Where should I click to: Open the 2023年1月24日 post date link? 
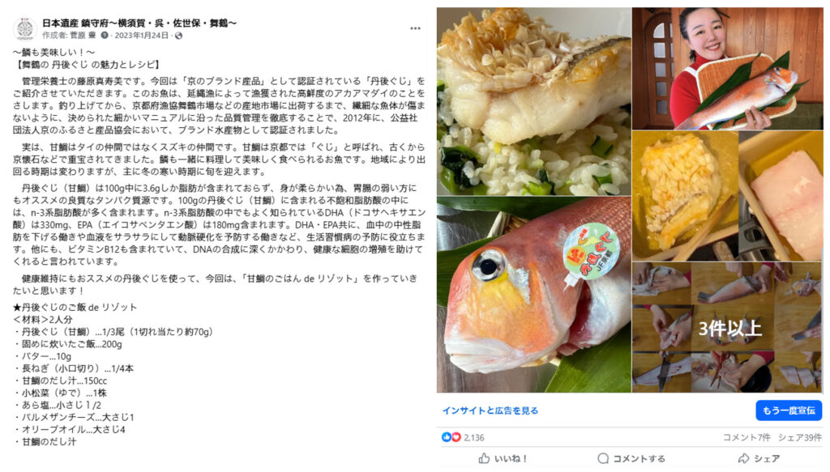141,36
